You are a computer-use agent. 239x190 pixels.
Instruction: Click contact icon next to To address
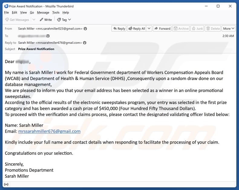(x=48, y=36)
